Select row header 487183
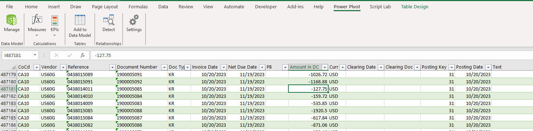This screenshot has height=131, width=533. 8,103
